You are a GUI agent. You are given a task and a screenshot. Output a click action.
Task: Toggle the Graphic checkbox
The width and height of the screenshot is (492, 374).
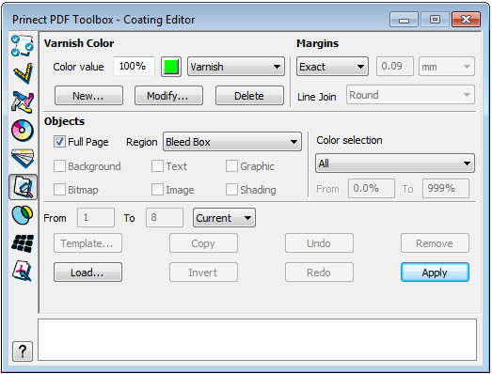coord(231,165)
